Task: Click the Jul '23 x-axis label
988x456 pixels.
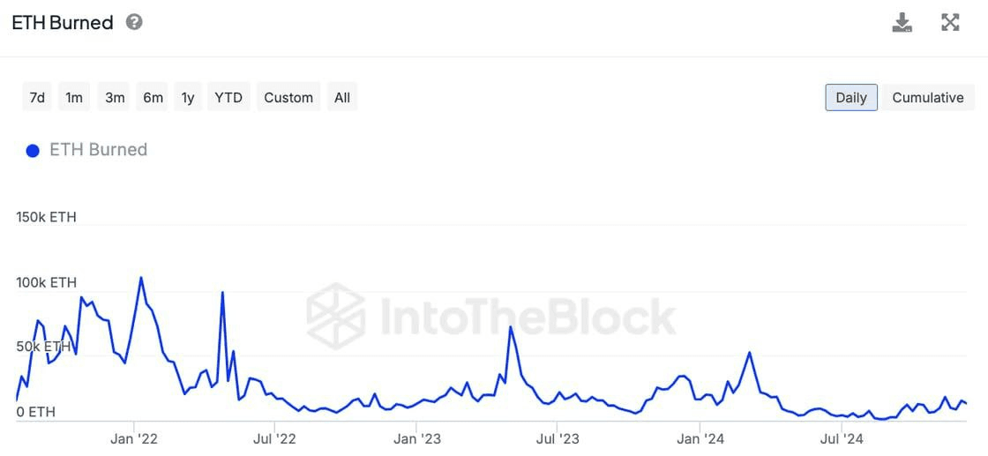Action: click(x=558, y=438)
